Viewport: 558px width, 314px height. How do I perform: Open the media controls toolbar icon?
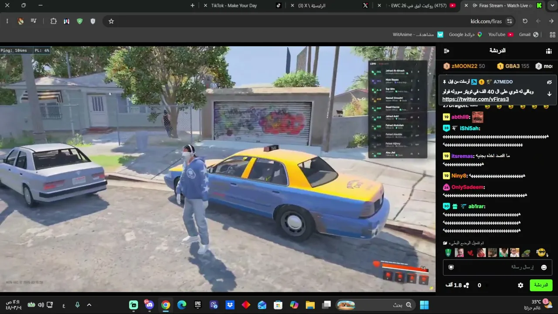click(34, 21)
